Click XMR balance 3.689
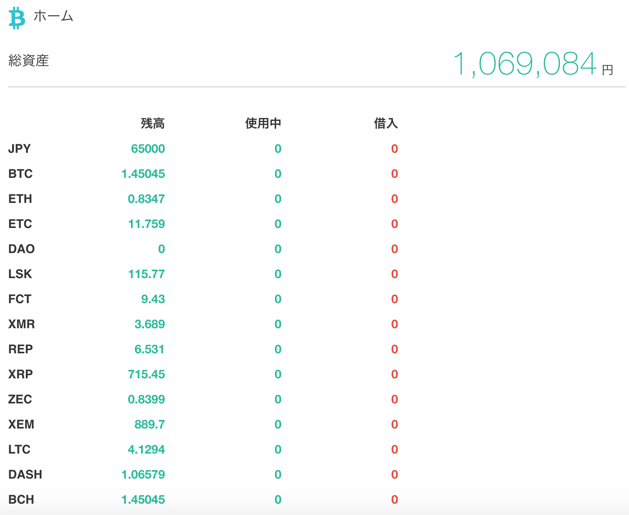This screenshot has height=515, width=629. [150, 324]
